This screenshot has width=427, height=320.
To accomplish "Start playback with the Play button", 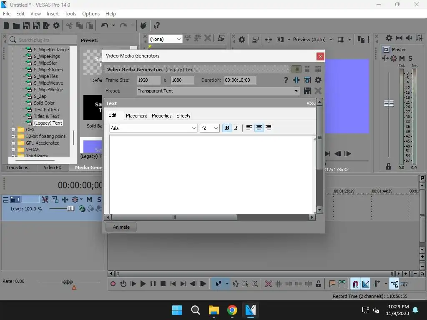I will pos(143,284).
